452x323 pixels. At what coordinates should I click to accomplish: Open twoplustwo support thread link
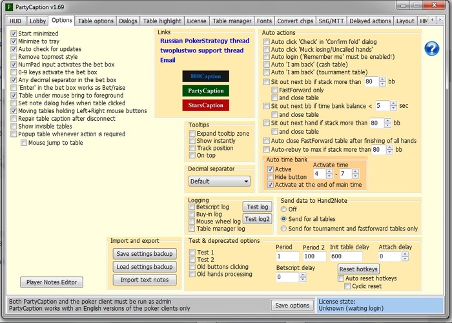coord(201,50)
